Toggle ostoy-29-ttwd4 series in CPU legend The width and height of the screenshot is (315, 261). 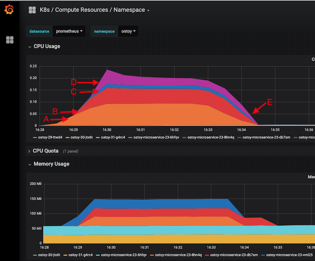[x=50, y=137]
